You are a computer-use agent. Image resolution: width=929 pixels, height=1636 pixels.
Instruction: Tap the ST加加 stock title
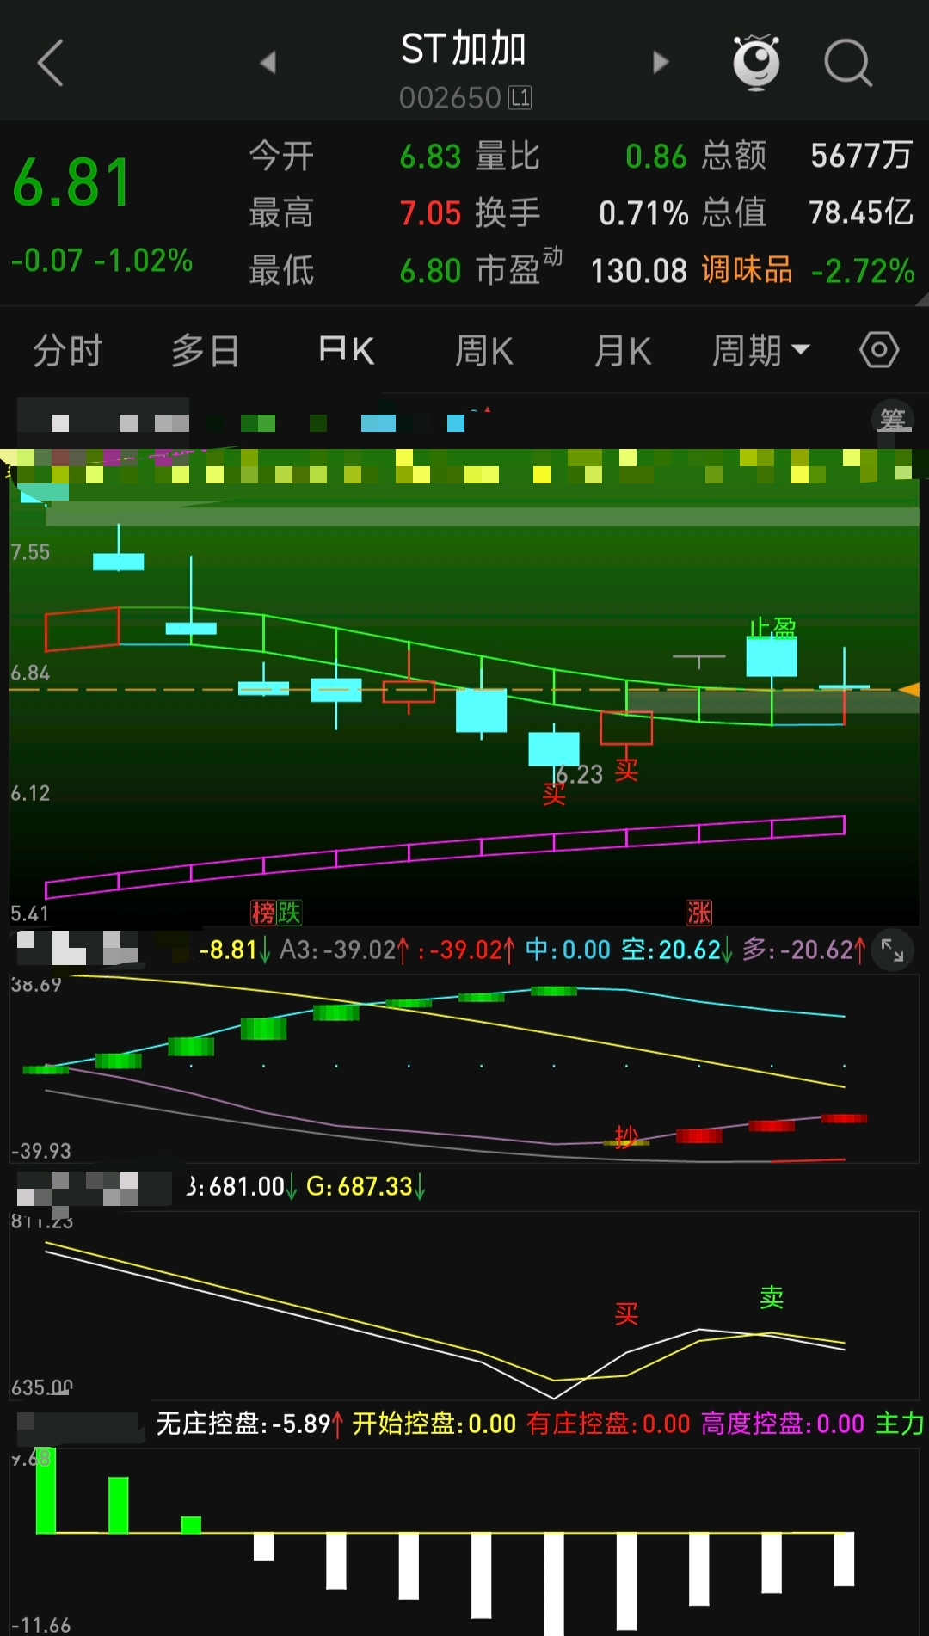[x=464, y=49]
